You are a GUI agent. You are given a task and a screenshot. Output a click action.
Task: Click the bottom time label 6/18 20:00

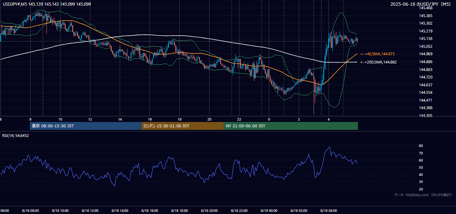(209, 211)
